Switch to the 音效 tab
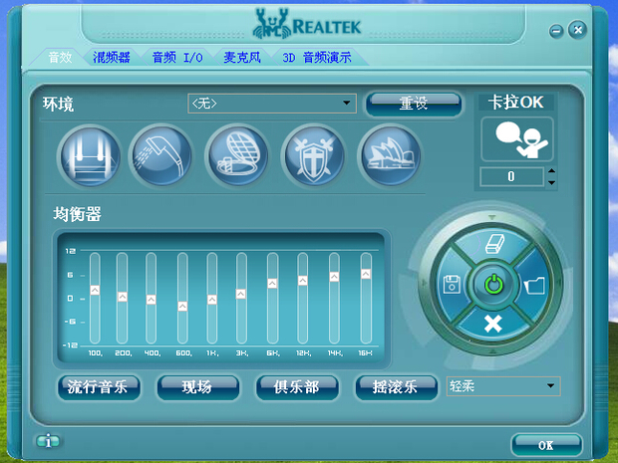 tap(60, 58)
